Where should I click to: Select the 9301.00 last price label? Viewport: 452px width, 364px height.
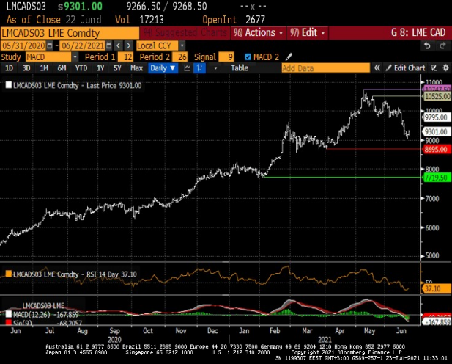[437, 132]
